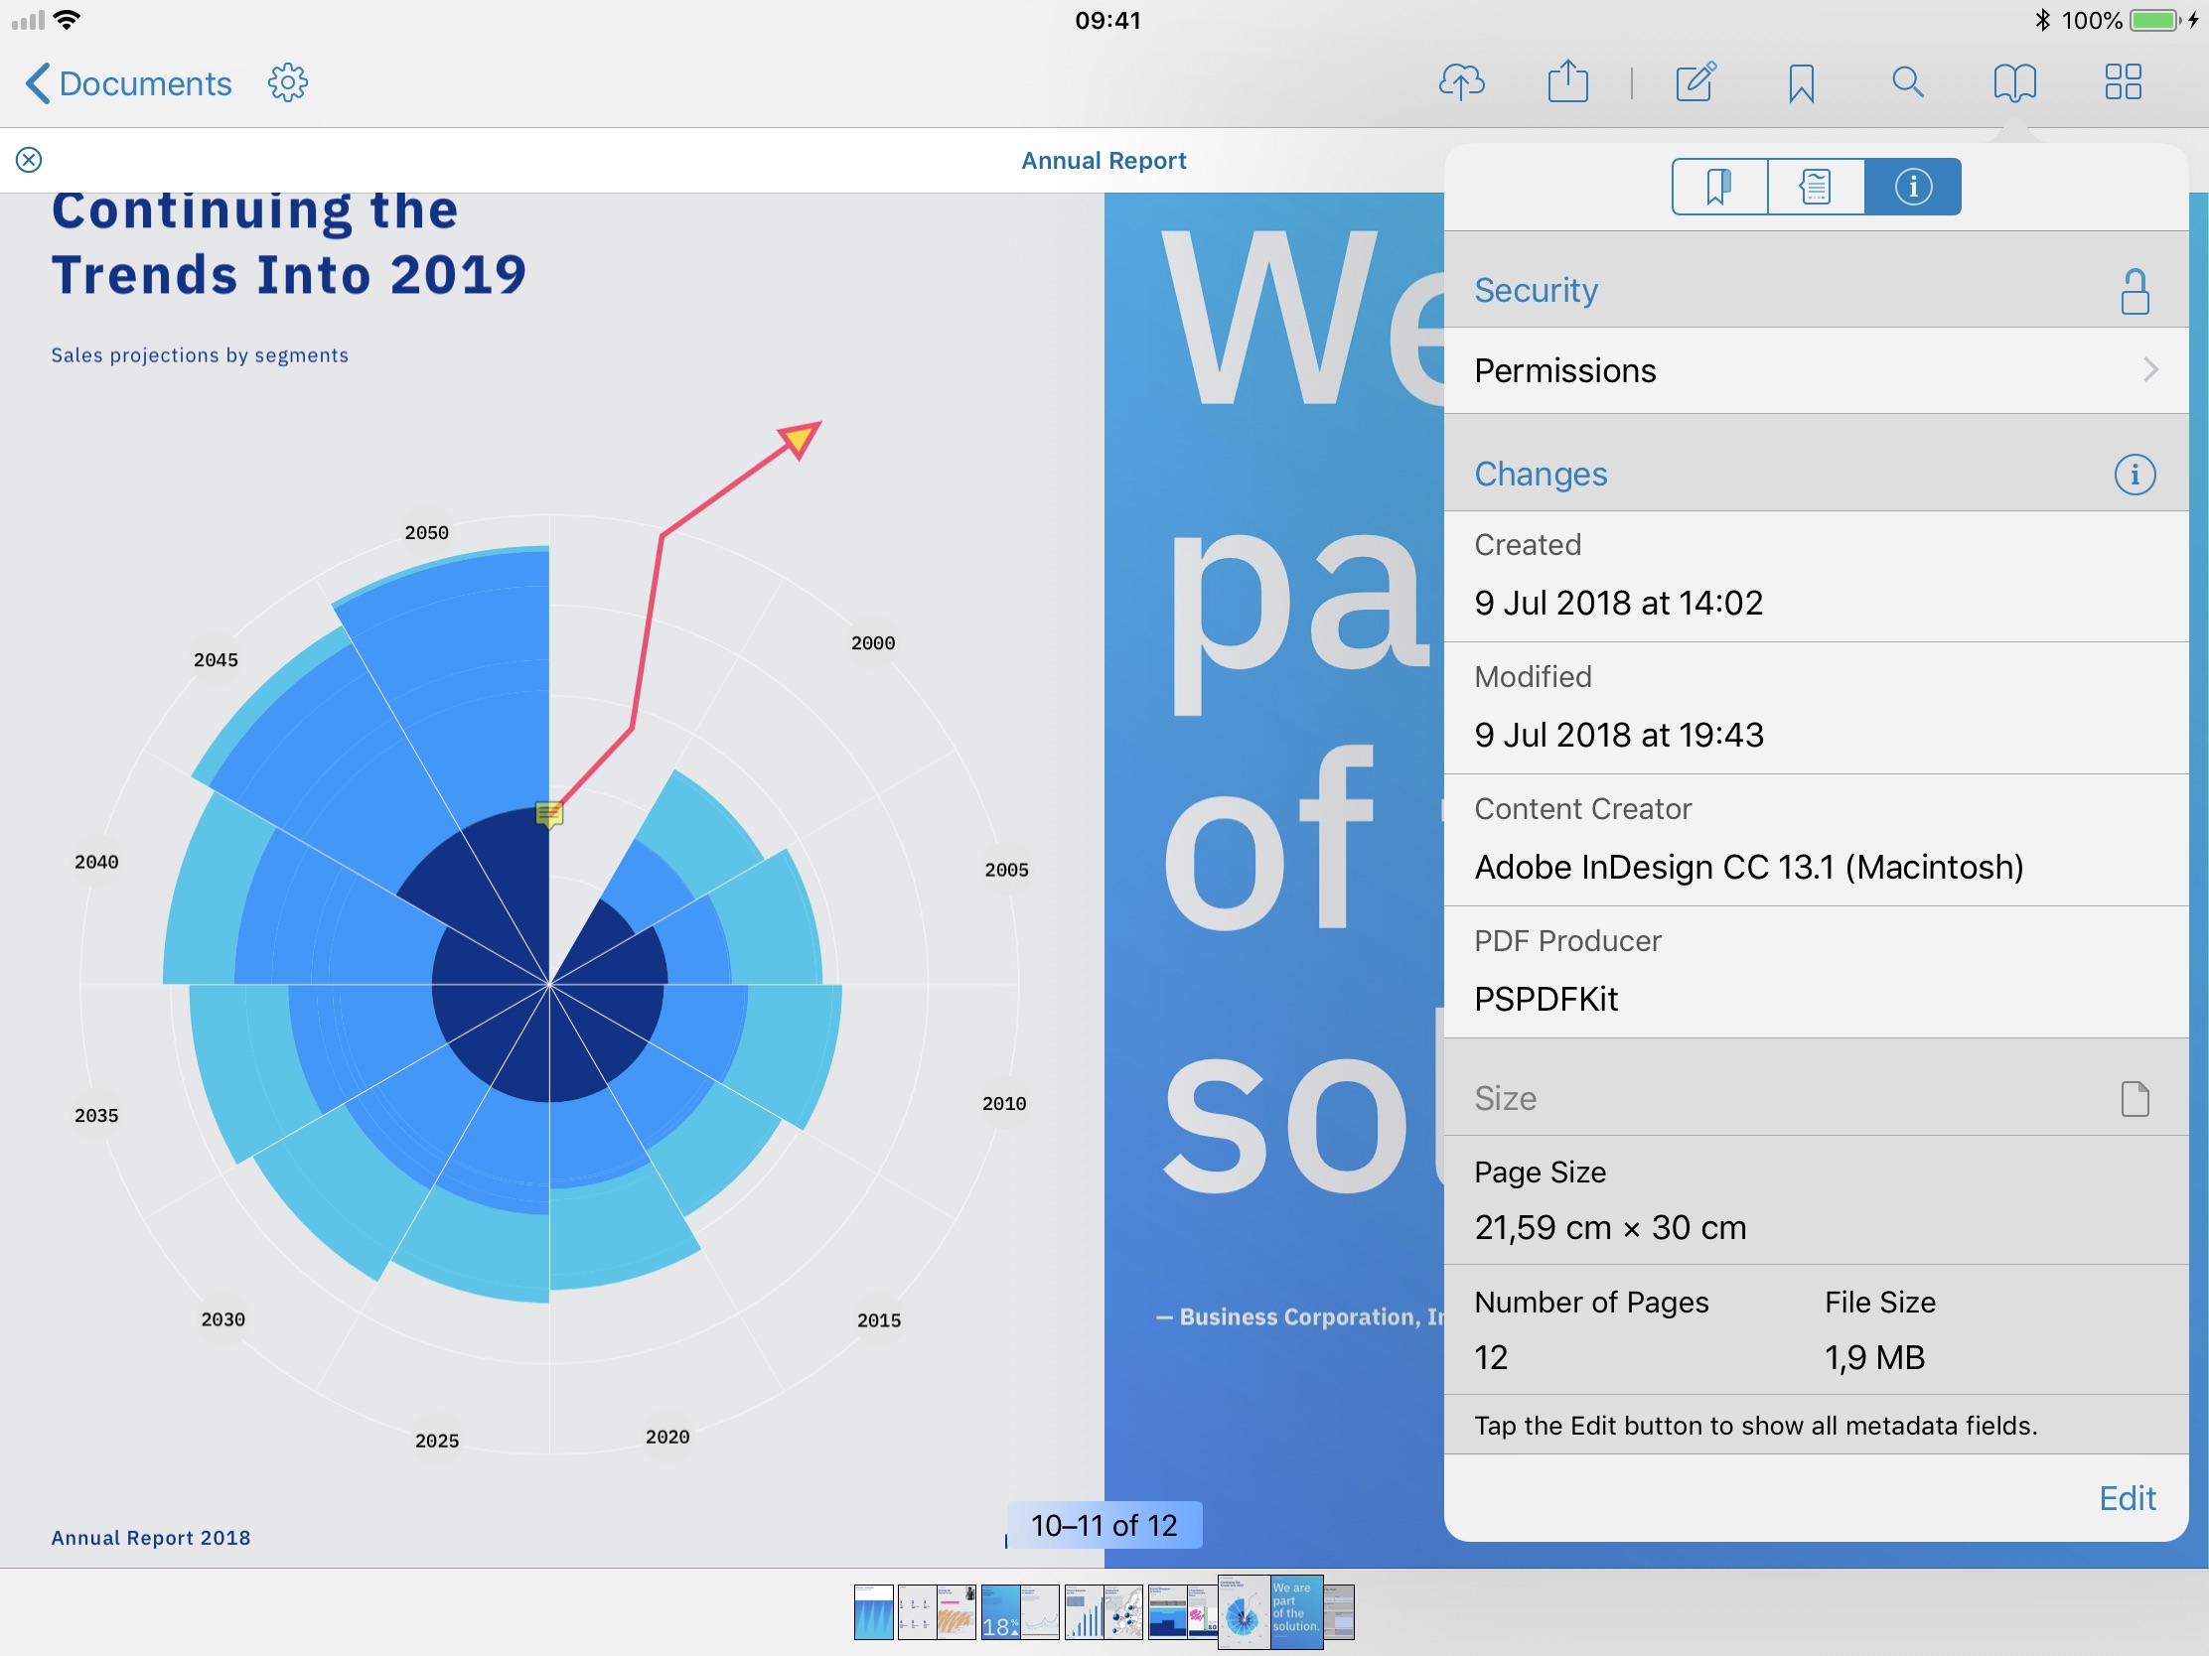Jump to the 18% page thumbnail
Viewport: 2209px width, 1656px height.
click(999, 1612)
